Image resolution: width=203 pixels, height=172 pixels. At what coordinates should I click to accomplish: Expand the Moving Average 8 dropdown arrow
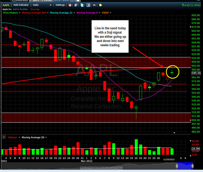point(99,13)
